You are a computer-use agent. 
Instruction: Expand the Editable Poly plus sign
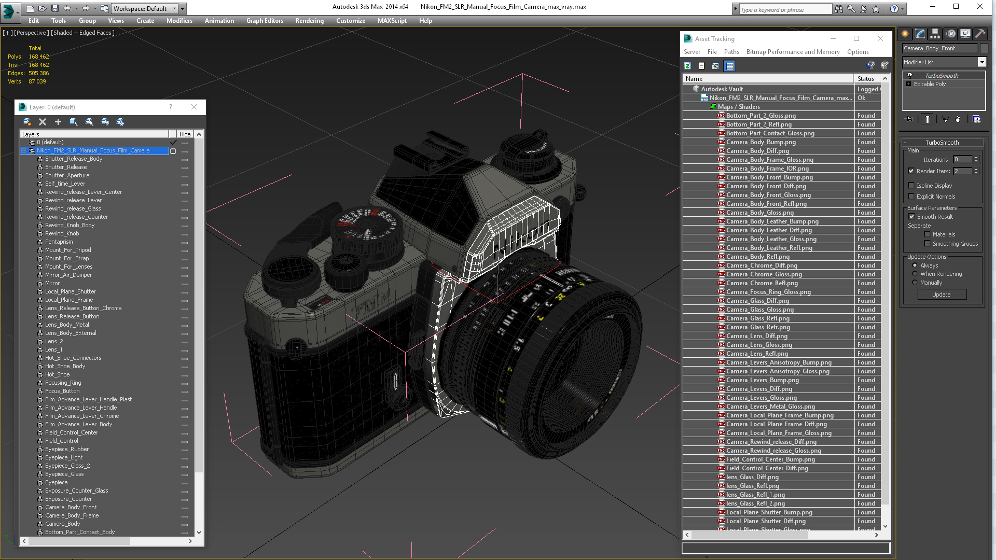pos(909,84)
